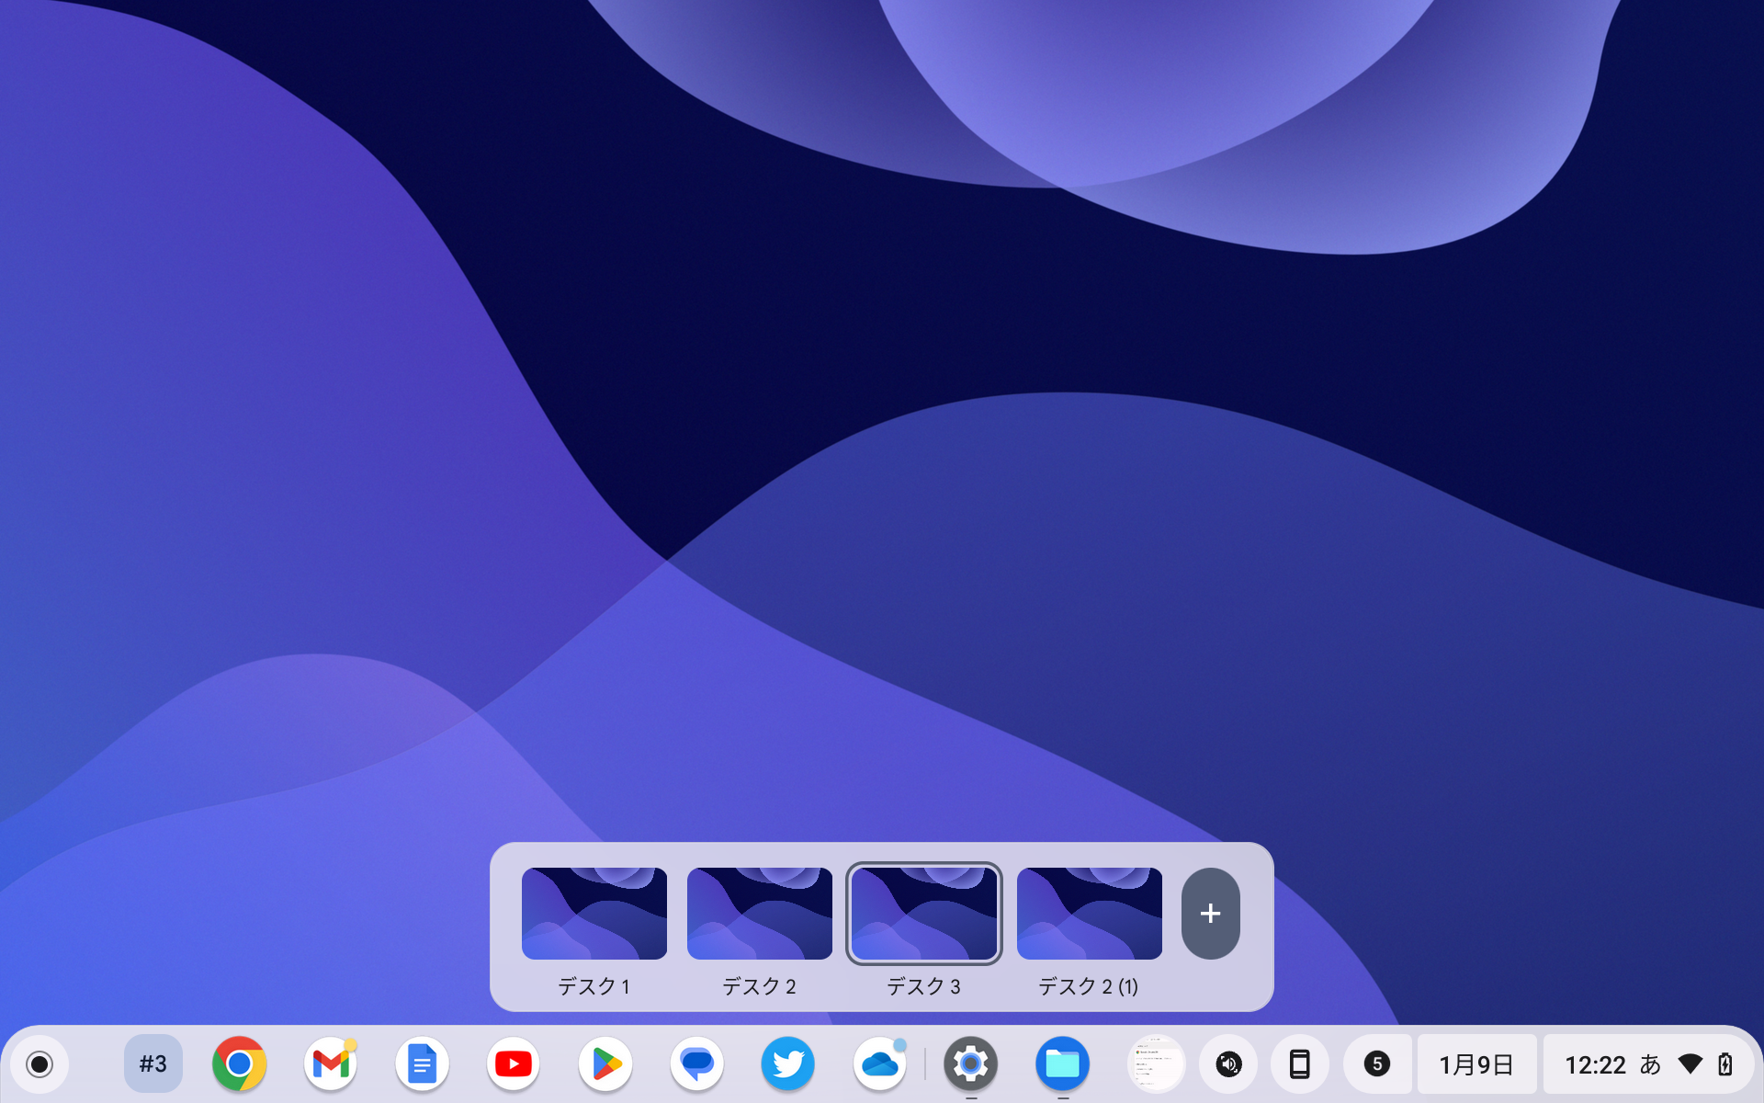Open the OneDrive cloud app icon

point(879,1064)
